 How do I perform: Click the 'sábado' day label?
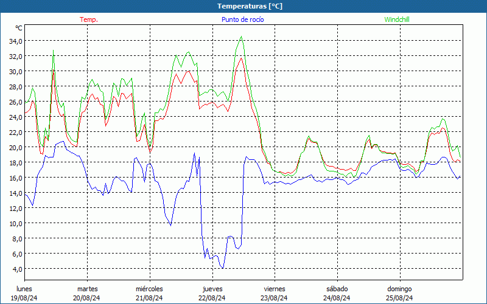pos(337,289)
